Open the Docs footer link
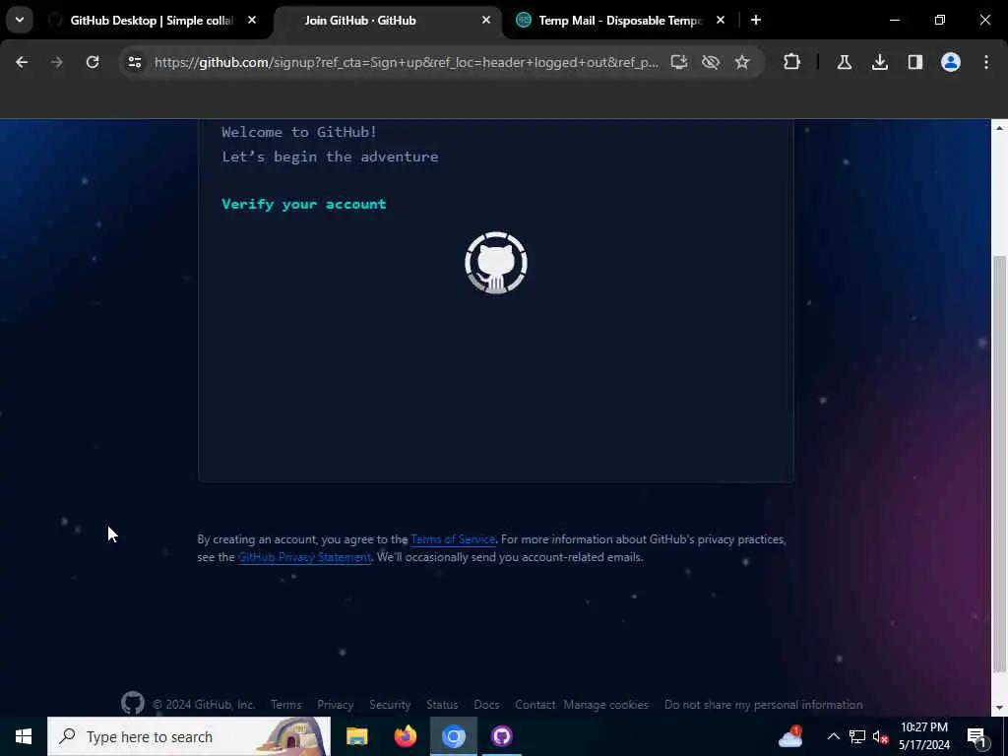The image size is (1008, 756). click(x=486, y=705)
